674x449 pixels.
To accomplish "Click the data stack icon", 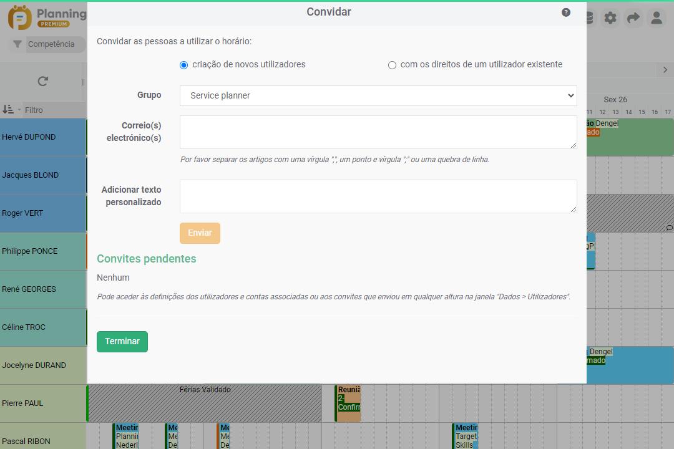I will click(x=589, y=18).
